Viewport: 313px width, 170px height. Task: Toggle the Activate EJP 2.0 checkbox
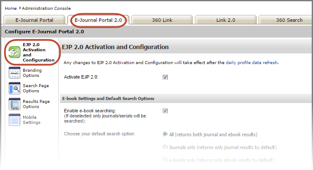[x=165, y=77]
